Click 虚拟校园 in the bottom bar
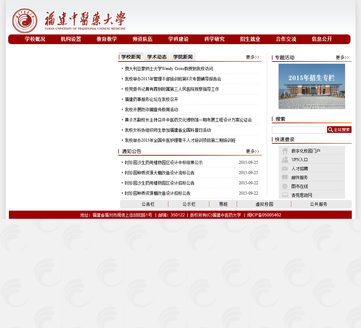 click(x=264, y=204)
